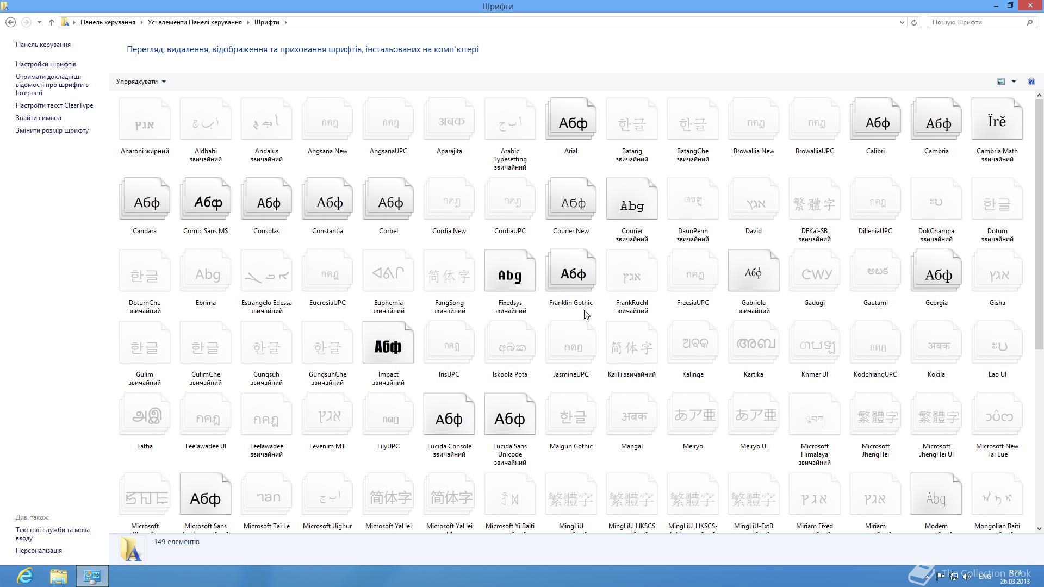
Task: Select the Calibri font icon
Action: (875, 120)
